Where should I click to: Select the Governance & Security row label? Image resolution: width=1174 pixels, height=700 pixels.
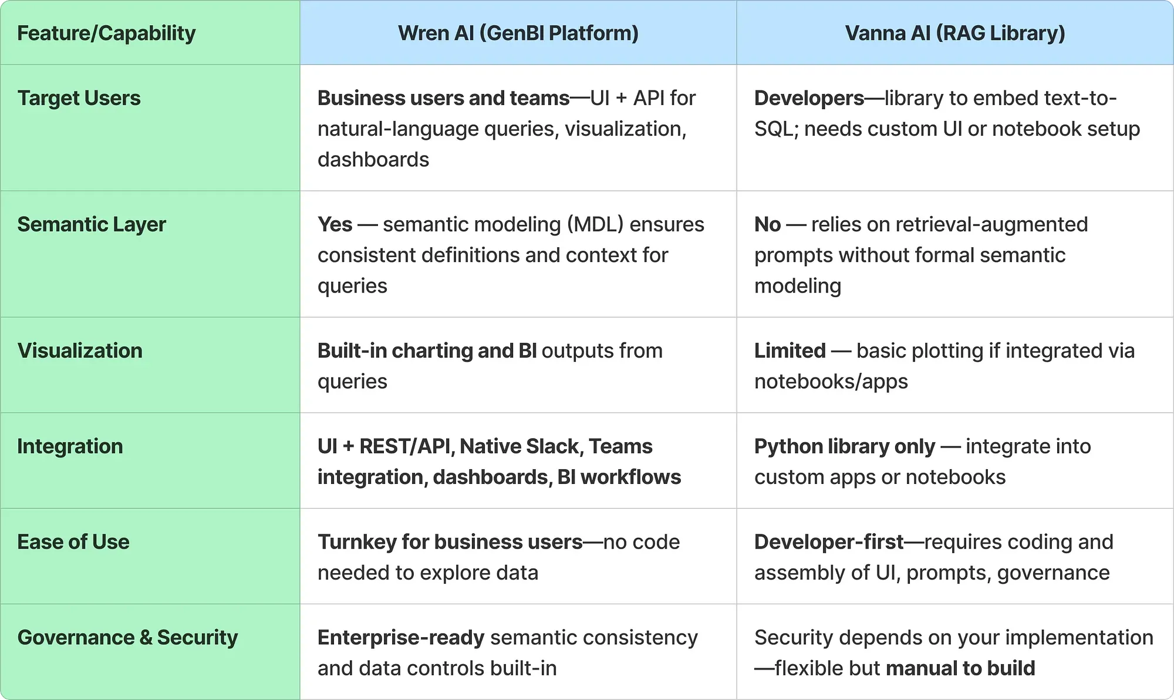[x=127, y=638]
